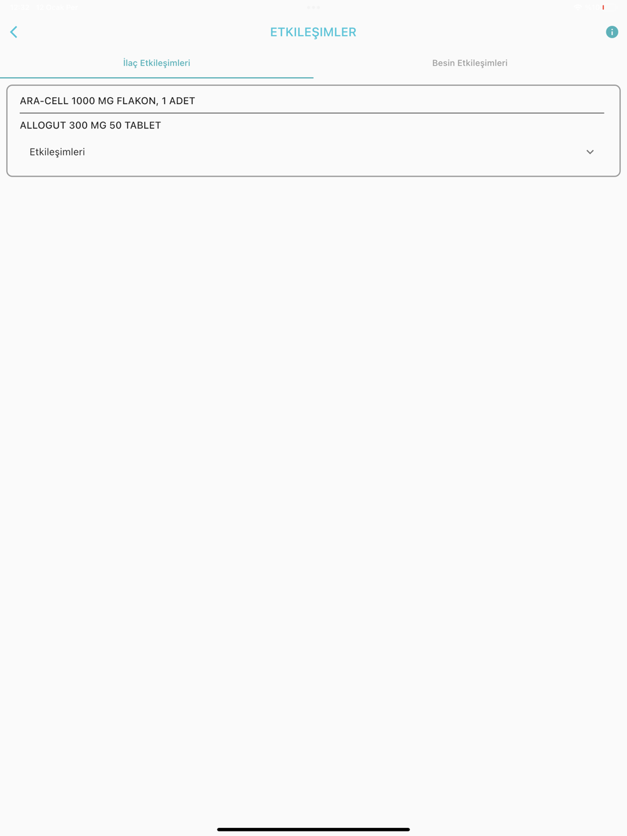Tap the home indicator bar
Viewport: 627px width, 836px height.
point(313,829)
